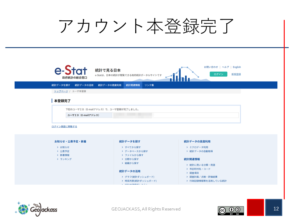292x219 pixels.
Task: Open the 統計データの高度利用 menu
Action: coord(109,85)
